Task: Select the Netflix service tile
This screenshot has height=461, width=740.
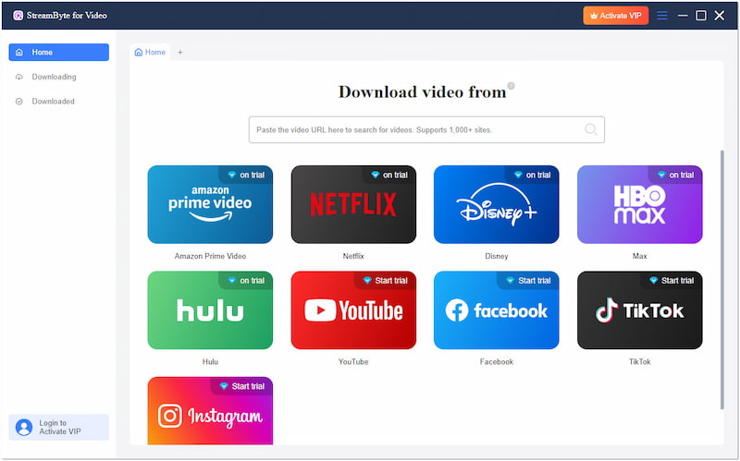Action: 353,205
